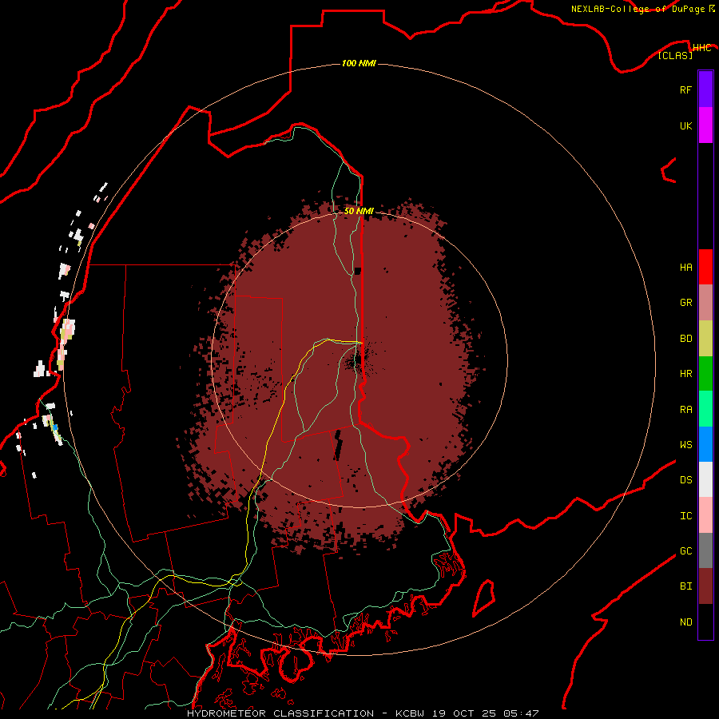This screenshot has height=719, width=719.
Task: Click the RA legend label
Action: click(685, 410)
